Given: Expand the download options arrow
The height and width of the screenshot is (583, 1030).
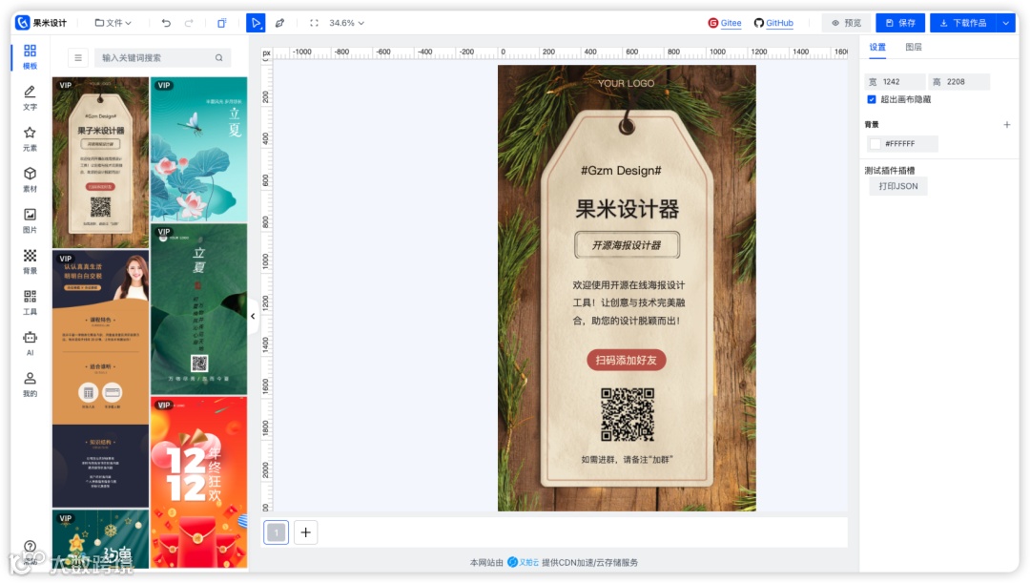Looking at the screenshot, I should click(1006, 23).
